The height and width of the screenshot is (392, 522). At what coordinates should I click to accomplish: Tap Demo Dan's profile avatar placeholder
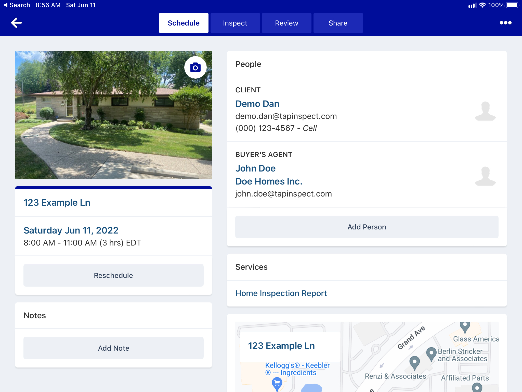click(x=485, y=111)
